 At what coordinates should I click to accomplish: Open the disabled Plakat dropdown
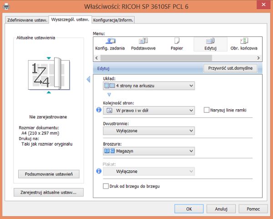tap(149, 172)
